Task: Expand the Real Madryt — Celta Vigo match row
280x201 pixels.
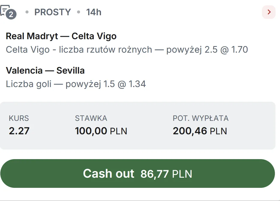Action: click(x=61, y=36)
